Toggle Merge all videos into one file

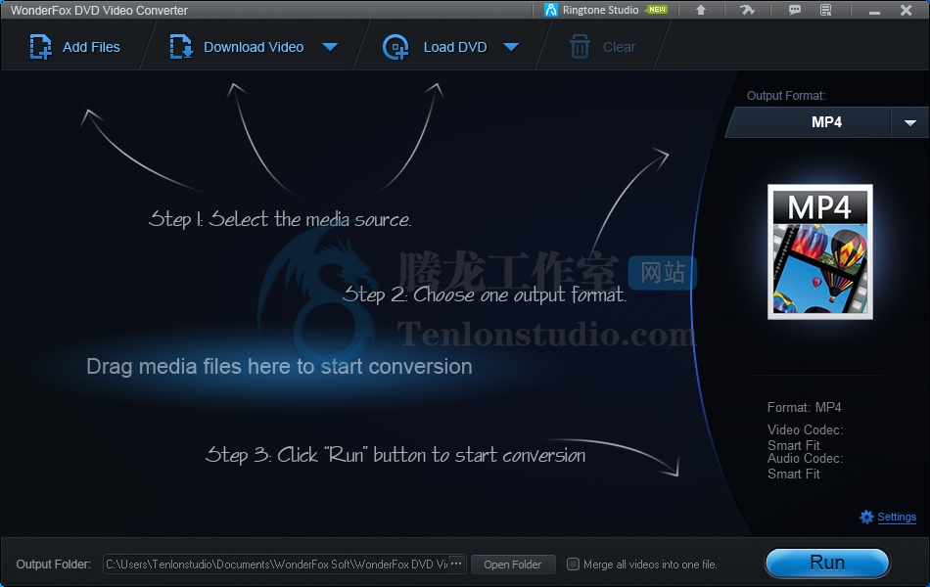coord(573,564)
